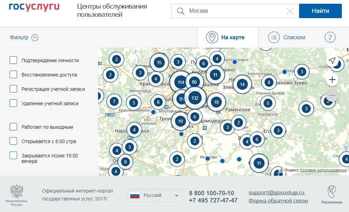Viewport: 349px width, 212px height.
Task: Open Форма обратной связи link
Action: (x=278, y=201)
